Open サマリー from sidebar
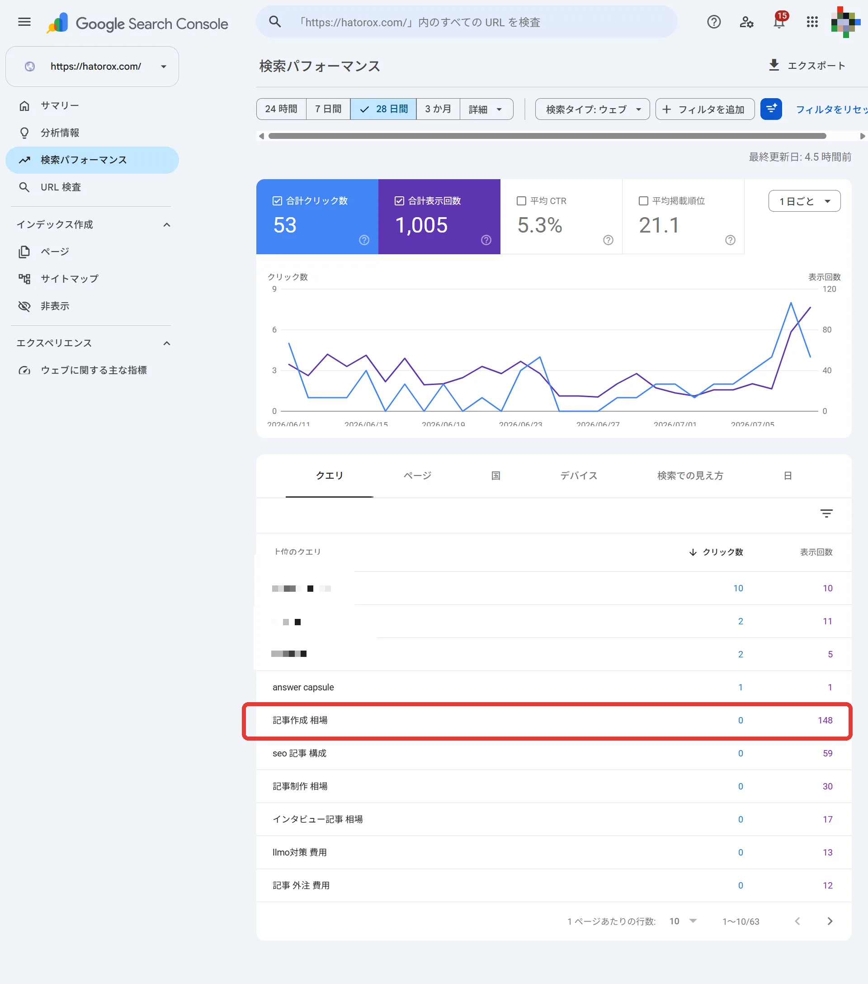 [x=92, y=105]
